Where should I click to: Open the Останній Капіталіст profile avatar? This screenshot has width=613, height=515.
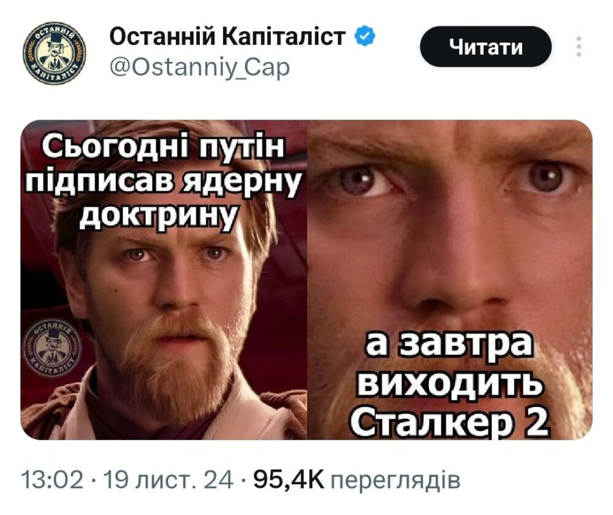(55, 53)
